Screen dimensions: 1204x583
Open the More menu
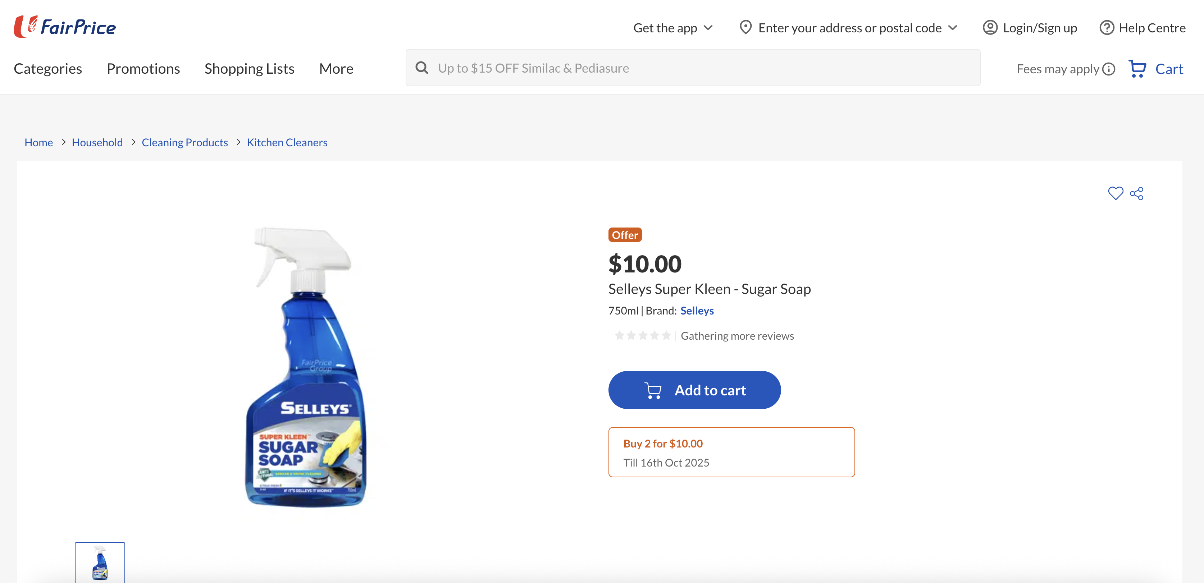point(336,69)
